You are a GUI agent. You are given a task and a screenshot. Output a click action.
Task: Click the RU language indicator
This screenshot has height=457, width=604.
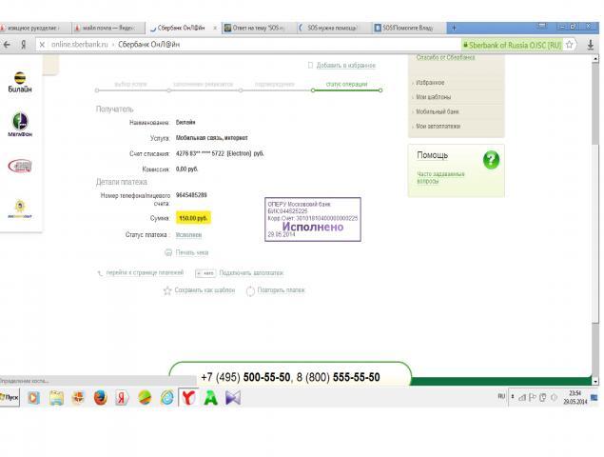click(x=501, y=396)
